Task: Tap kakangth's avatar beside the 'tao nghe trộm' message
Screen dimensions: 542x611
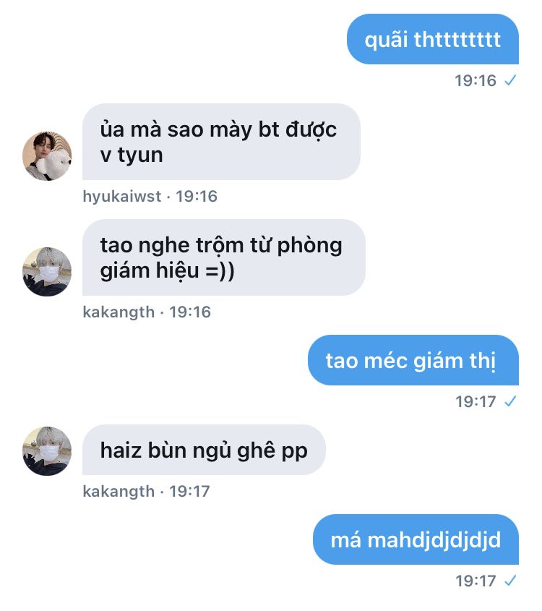Action: pyautogui.click(x=47, y=272)
